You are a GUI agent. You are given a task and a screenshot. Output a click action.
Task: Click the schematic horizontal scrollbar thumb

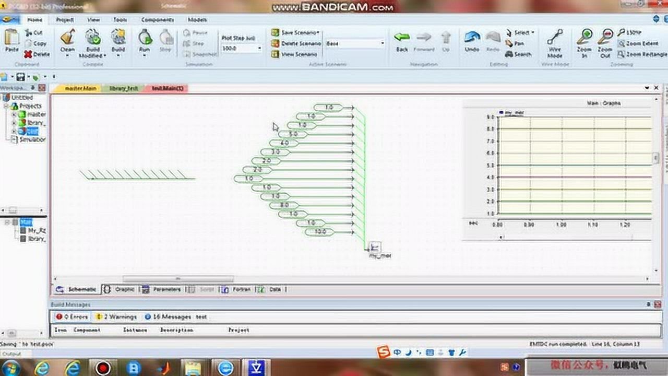click(x=177, y=279)
